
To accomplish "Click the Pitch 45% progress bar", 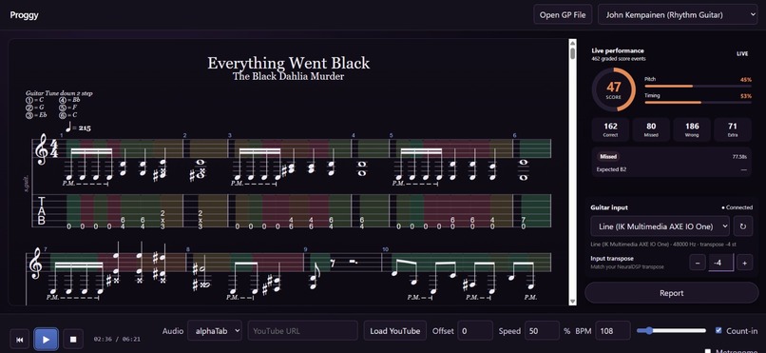I will tap(698, 86).
